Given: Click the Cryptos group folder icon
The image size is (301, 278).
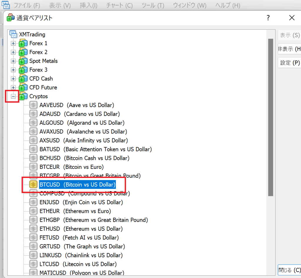Looking at the screenshot, I should 23,96.
